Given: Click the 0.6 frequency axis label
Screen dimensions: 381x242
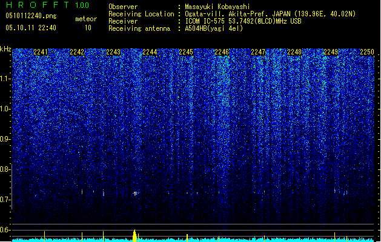Looking at the screenshot, I should pyautogui.click(x=5, y=230).
